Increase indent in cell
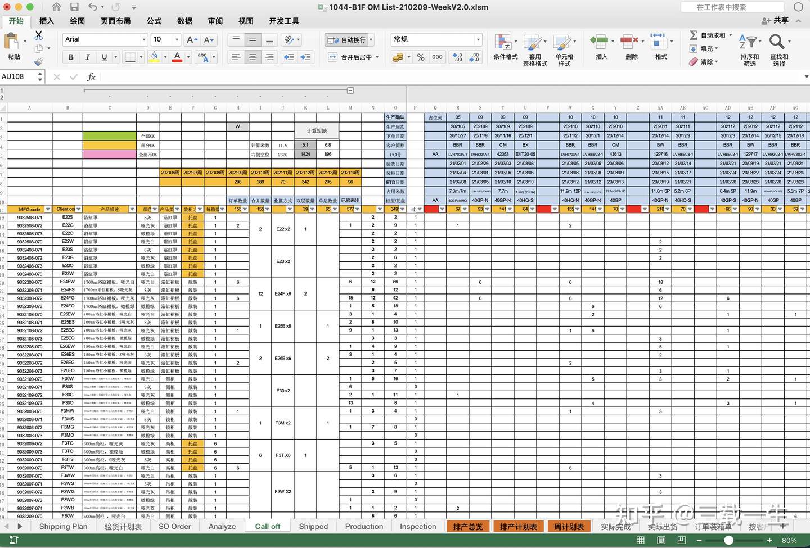810x548 pixels. 305,57
